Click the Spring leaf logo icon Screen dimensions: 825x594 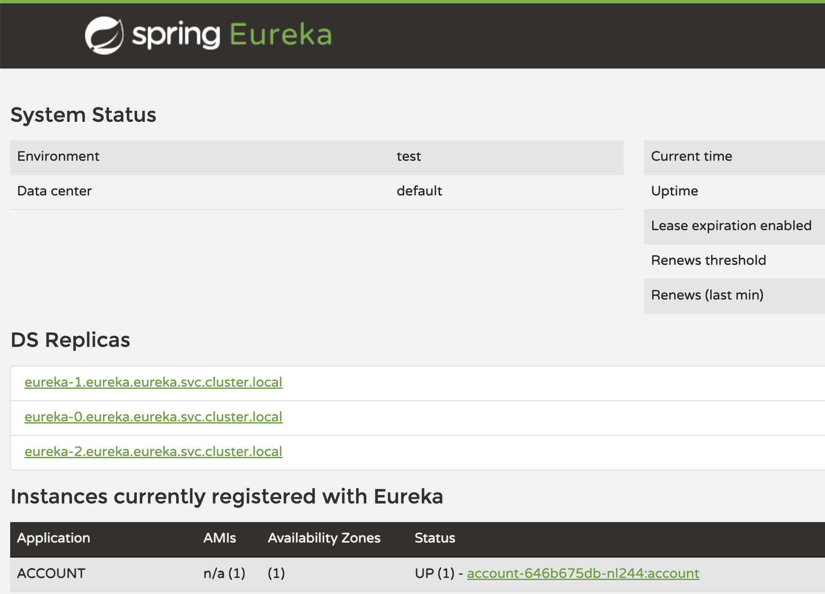(x=105, y=35)
